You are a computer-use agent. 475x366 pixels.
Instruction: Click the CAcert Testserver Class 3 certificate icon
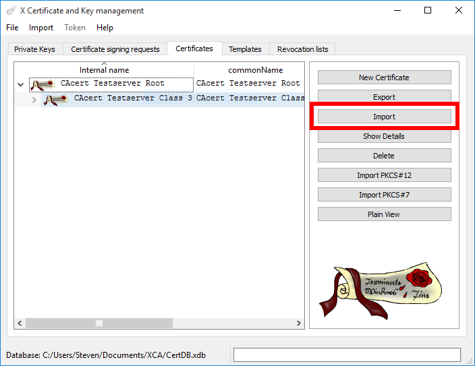pyautogui.click(x=56, y=99)
